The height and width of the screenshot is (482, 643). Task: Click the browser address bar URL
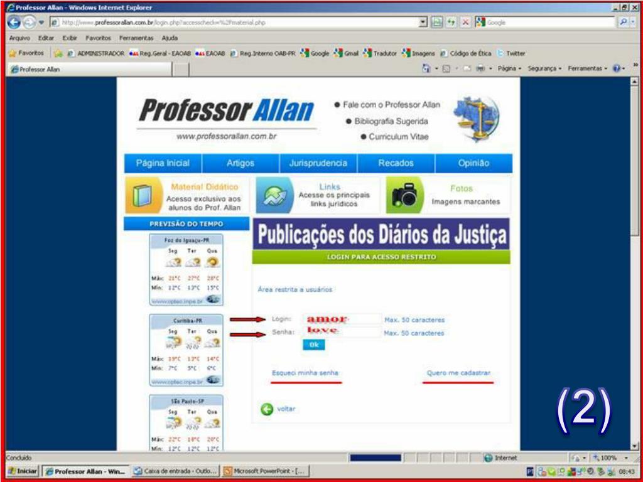234,23
